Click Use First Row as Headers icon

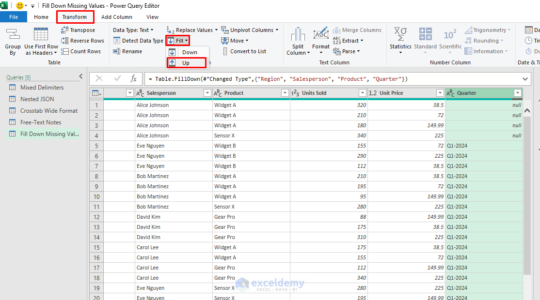coord(41,35)
